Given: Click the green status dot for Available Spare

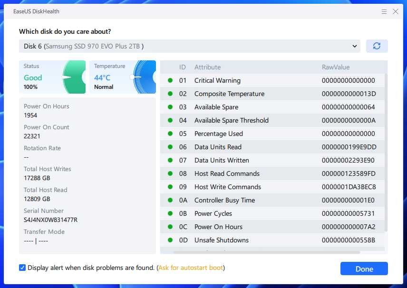Looking at the screenshot, I should coord(170,107).
